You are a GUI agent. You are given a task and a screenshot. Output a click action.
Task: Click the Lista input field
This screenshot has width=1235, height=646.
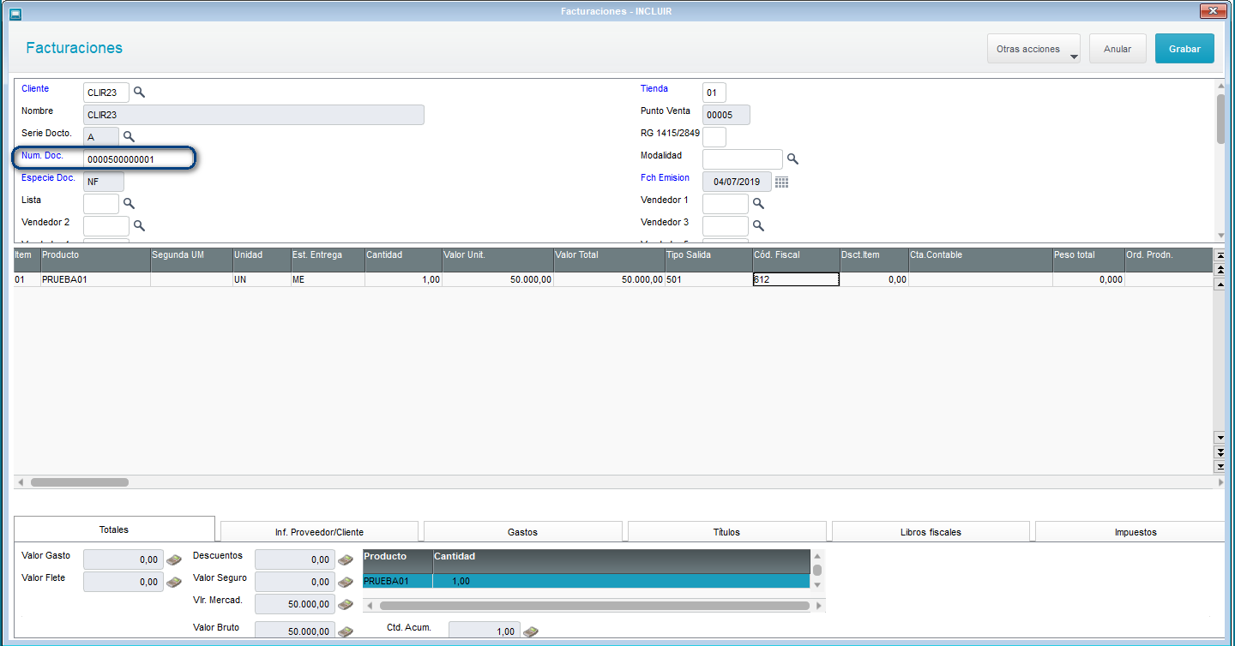[101, 204]
